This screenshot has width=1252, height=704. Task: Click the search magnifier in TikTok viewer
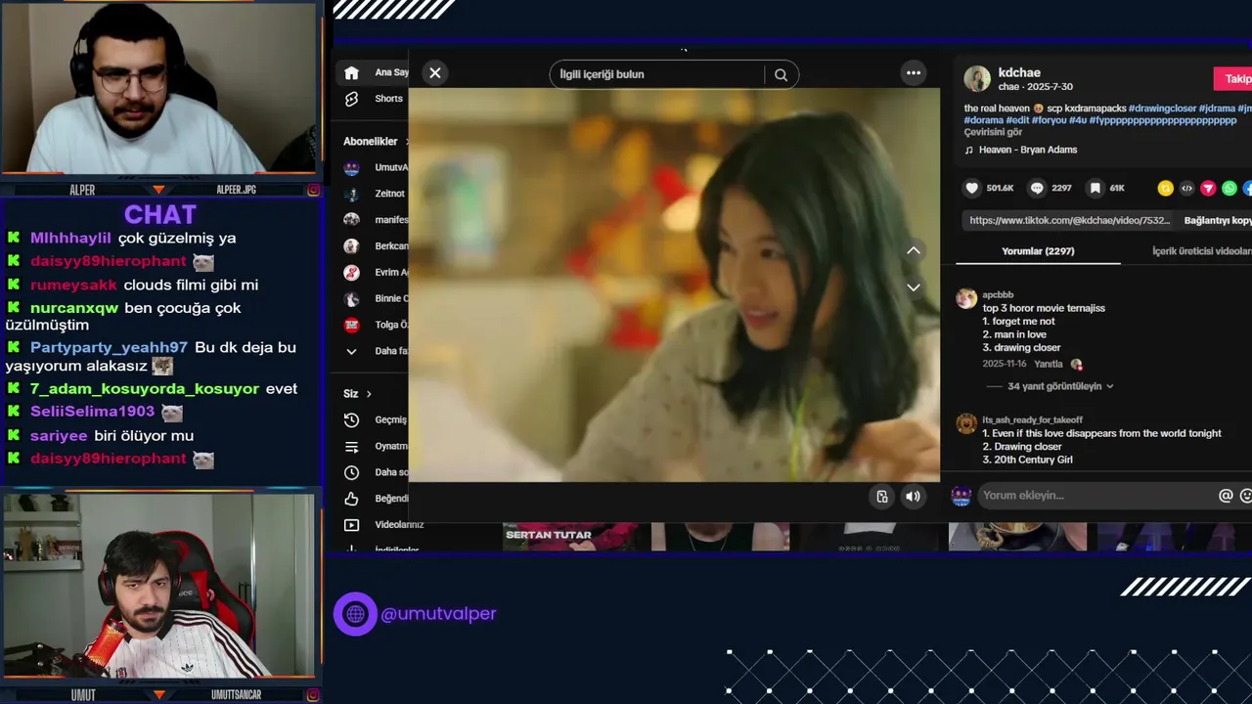coord(781,75)
